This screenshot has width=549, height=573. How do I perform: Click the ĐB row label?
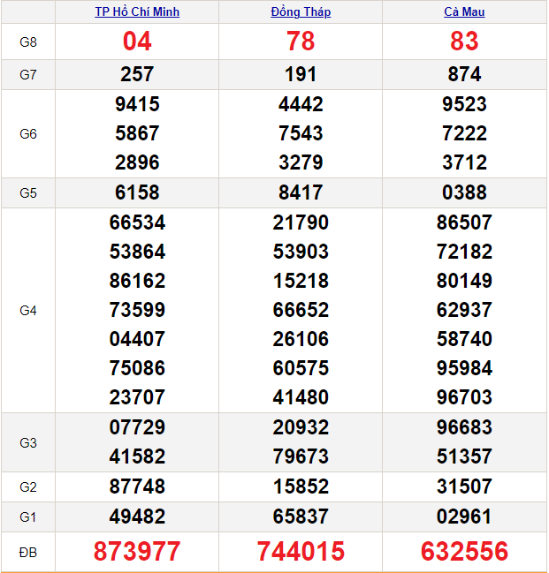click(x=27, y=552)
